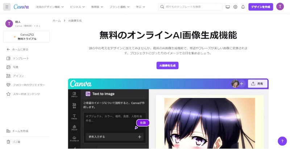290x149 pixels.
Task: Expand the プランと価格 dropdown menu
Action: point(119,7)
